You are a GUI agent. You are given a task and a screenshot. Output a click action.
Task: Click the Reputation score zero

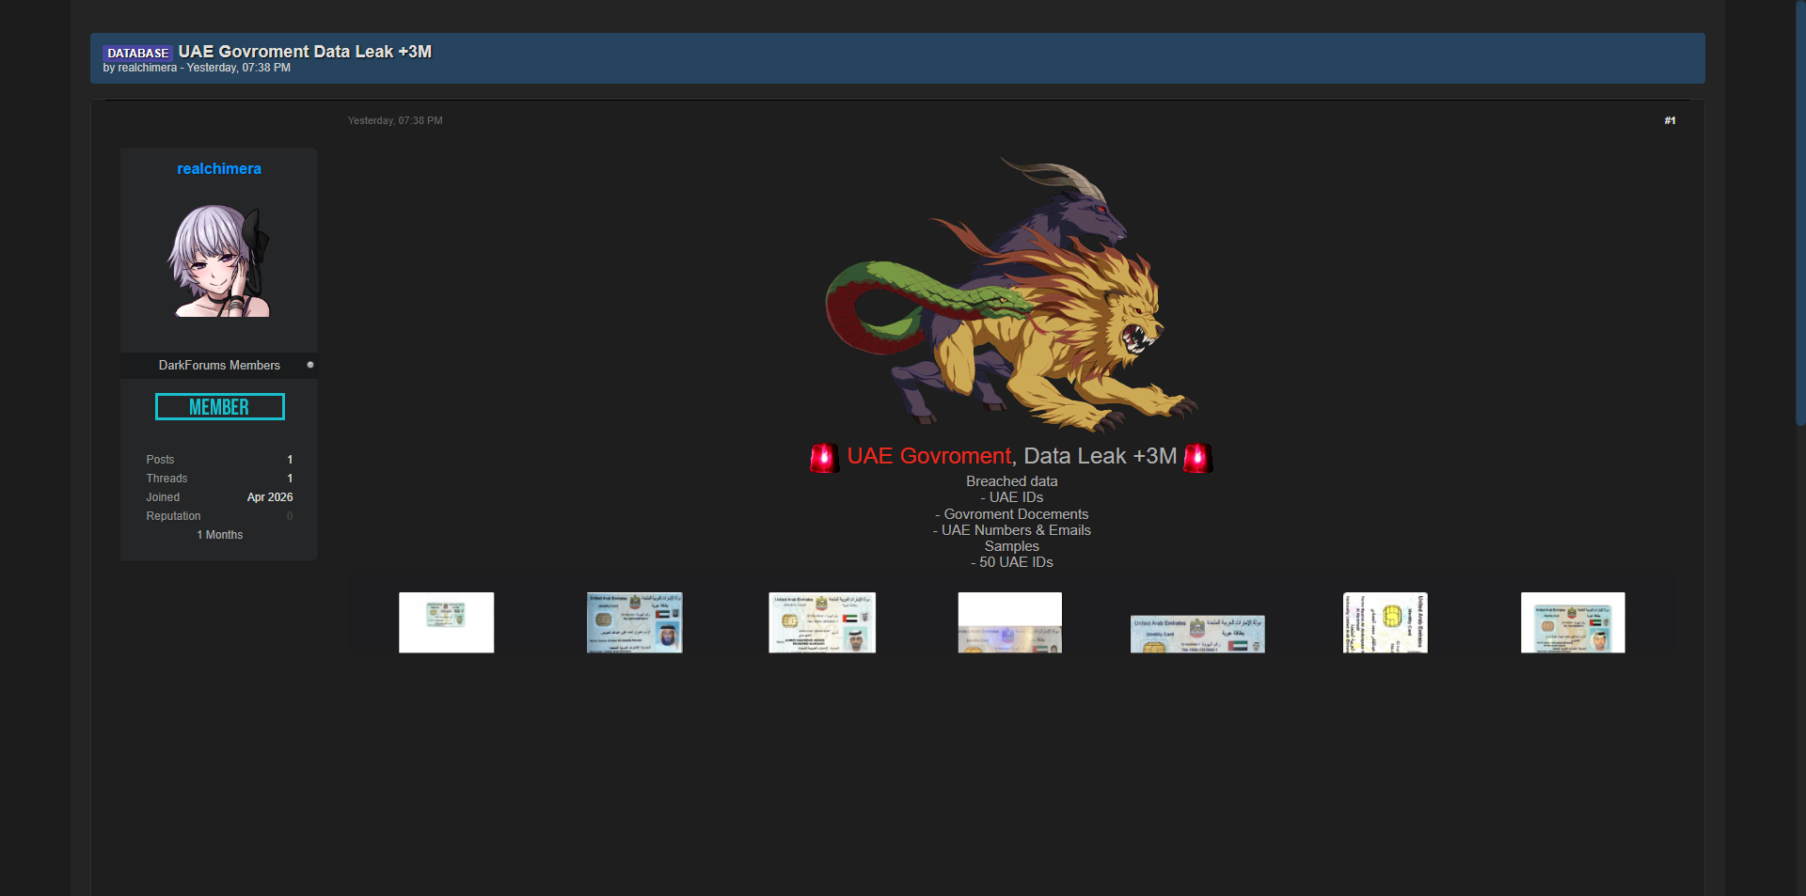click(290, 516)
